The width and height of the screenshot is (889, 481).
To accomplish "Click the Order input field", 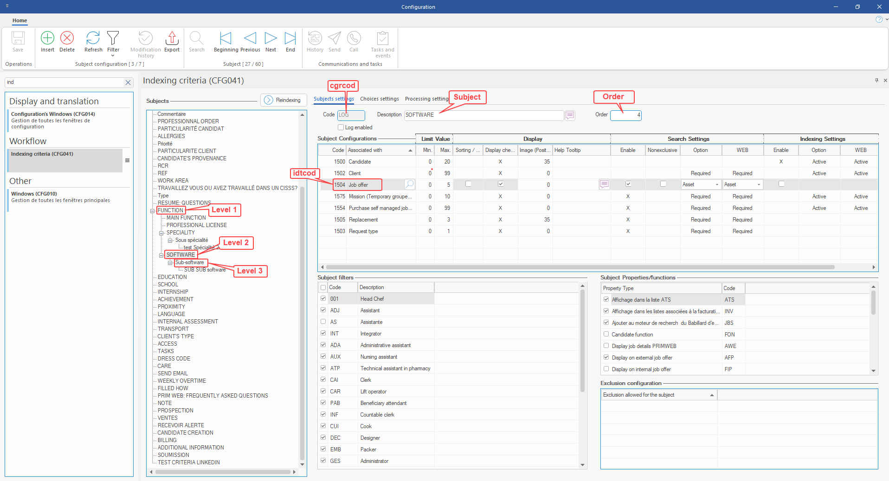I will click(x=625, y=115).
